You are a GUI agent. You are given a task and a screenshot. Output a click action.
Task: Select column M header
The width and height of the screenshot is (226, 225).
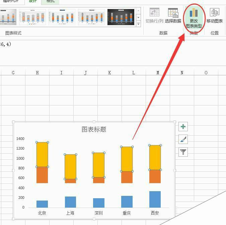[158, 73]
